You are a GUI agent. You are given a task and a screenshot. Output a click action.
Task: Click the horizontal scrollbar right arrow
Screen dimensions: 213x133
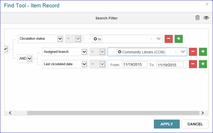click(x=202, y=113)
